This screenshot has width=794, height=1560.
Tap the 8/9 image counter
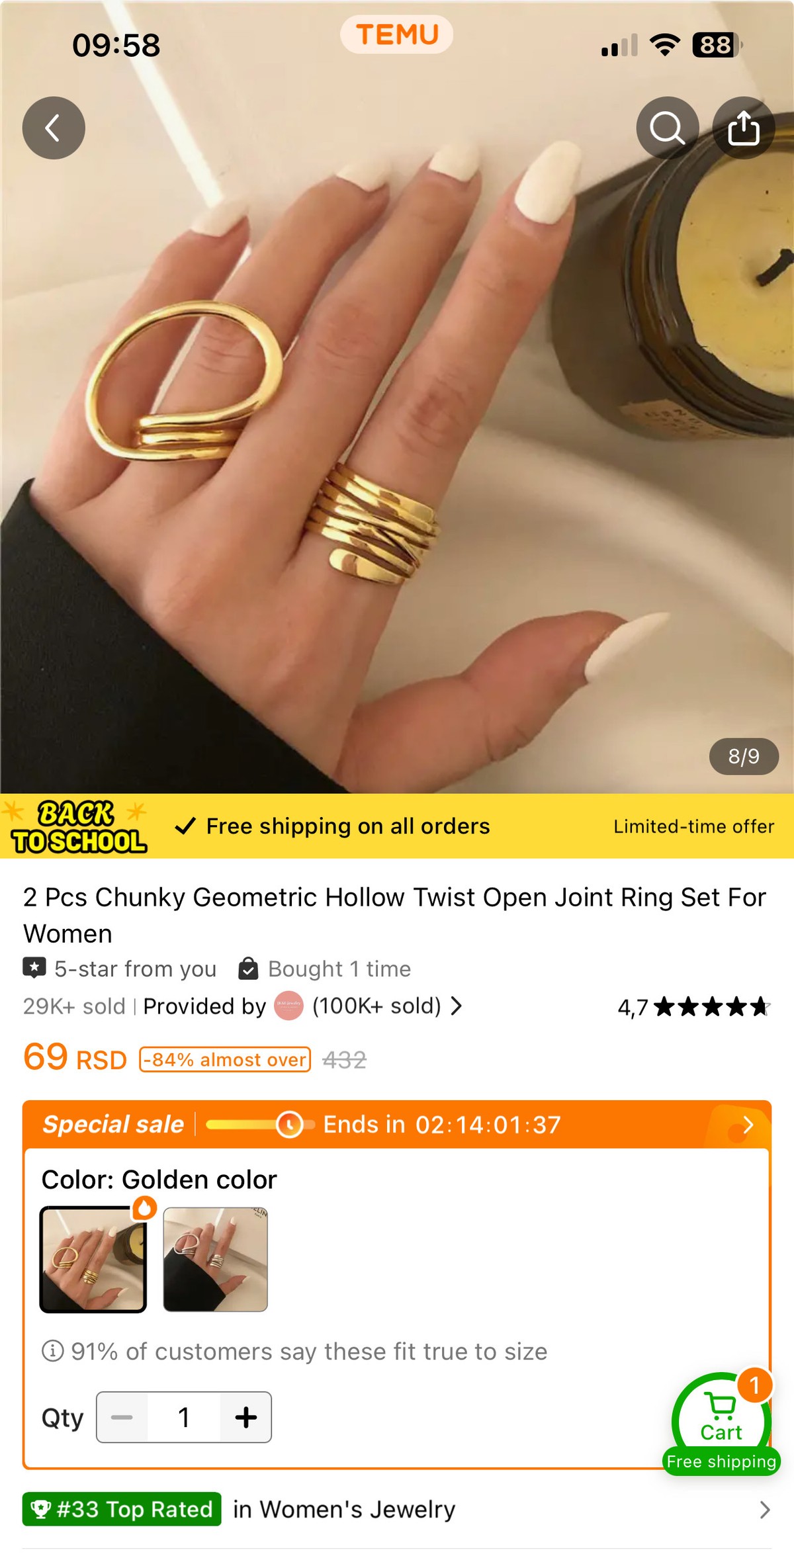pos(744,756)
